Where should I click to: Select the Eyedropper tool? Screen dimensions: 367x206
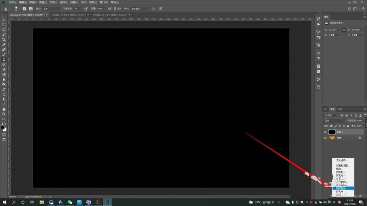pos(4,44)
